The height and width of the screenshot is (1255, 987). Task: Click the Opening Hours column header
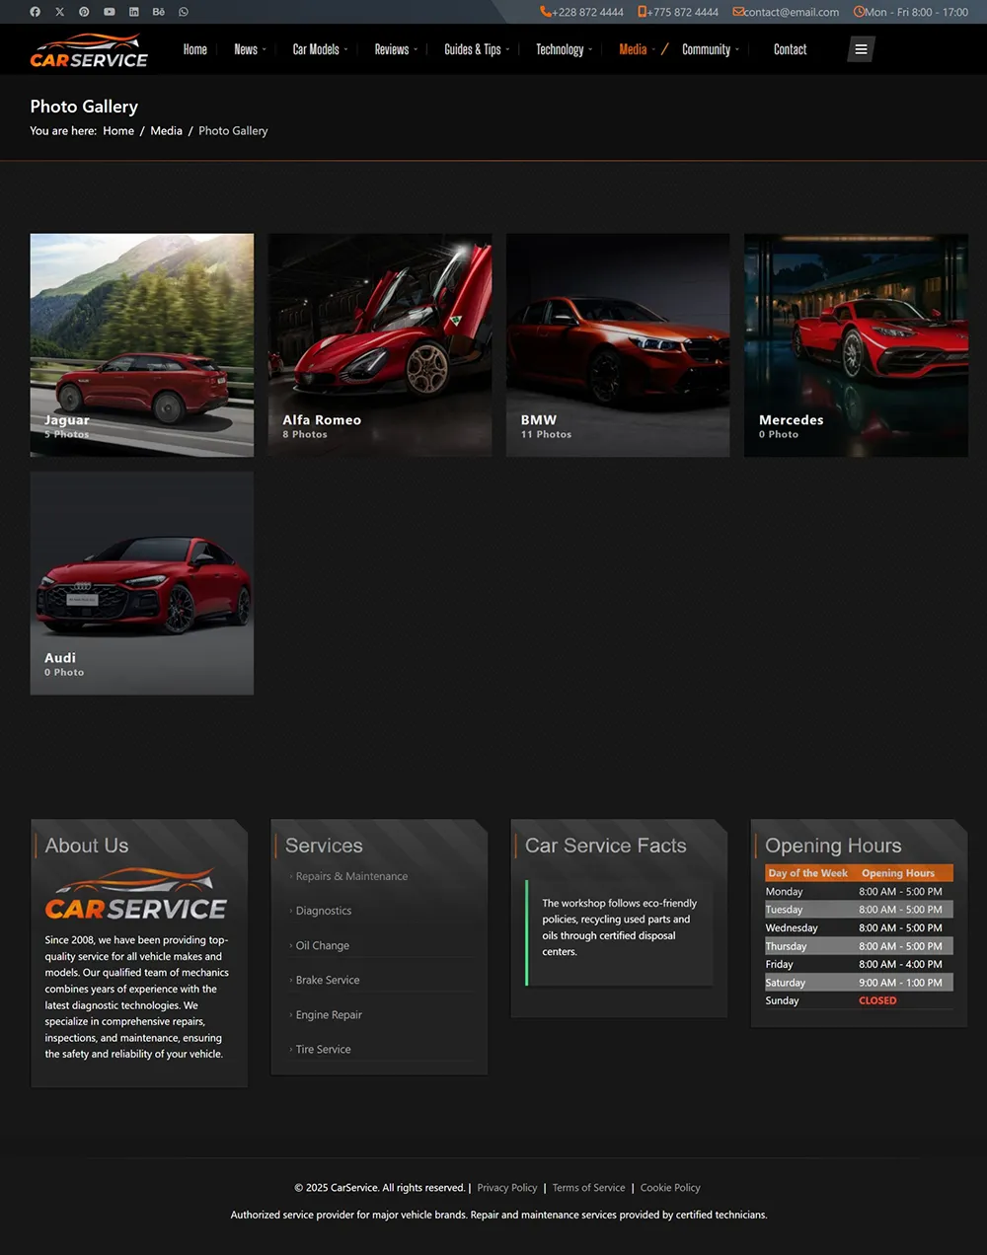[898, 873]
